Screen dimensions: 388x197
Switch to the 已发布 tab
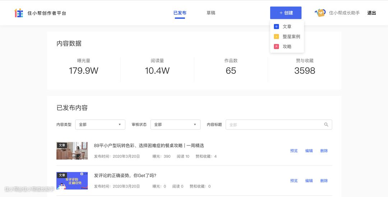click(x=180, y=13)
